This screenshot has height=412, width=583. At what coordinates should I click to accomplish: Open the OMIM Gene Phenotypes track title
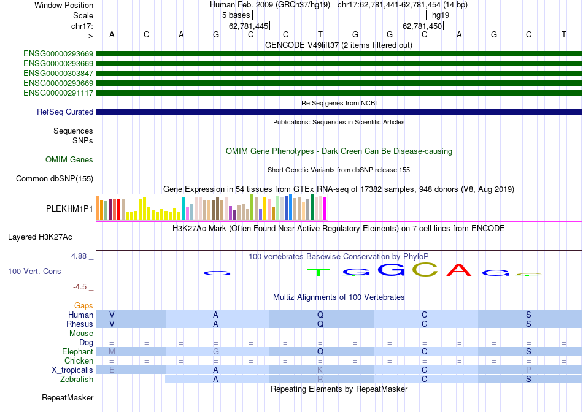pos(339,151)
